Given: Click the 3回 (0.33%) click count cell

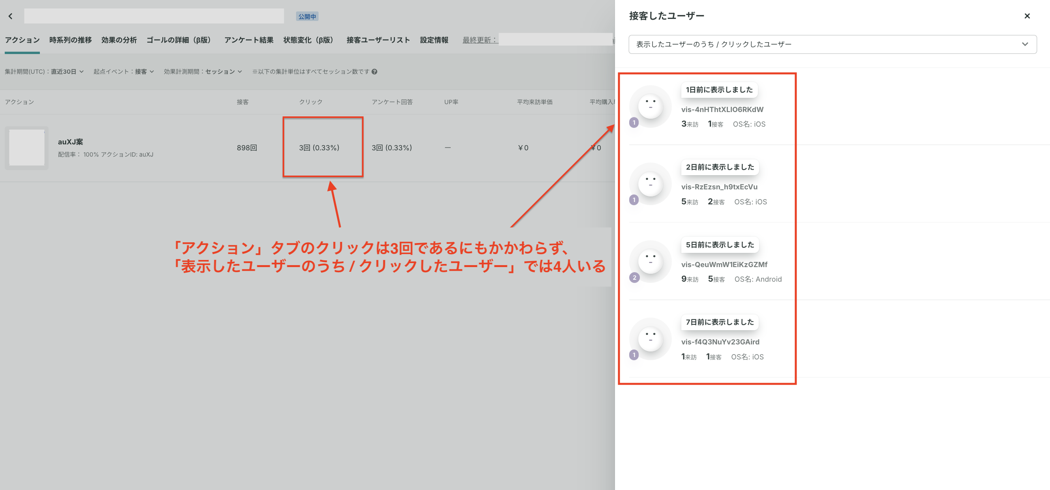Looking at the screenshot, I should click(319, 148).
